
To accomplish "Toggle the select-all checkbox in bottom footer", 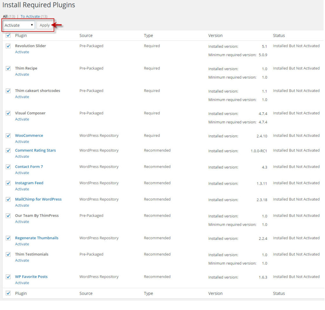I will click(8, 293).
